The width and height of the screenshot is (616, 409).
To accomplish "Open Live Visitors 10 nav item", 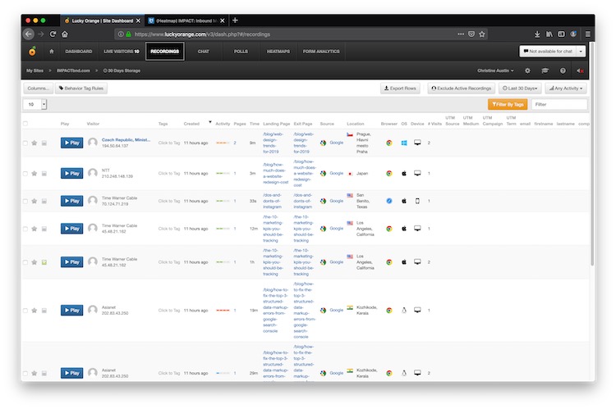I will 122,52.
